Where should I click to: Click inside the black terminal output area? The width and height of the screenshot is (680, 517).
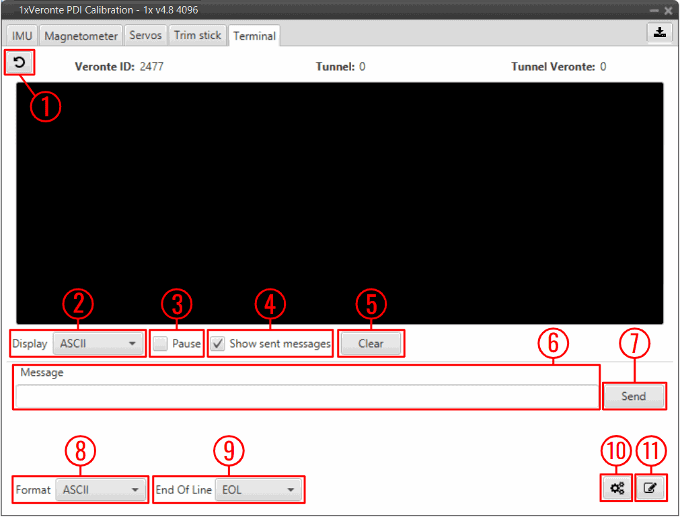[340, 202]
